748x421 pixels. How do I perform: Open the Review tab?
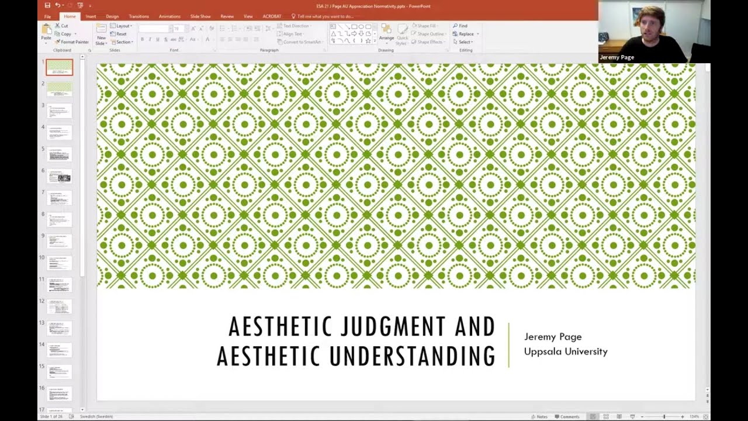(227, 16)
